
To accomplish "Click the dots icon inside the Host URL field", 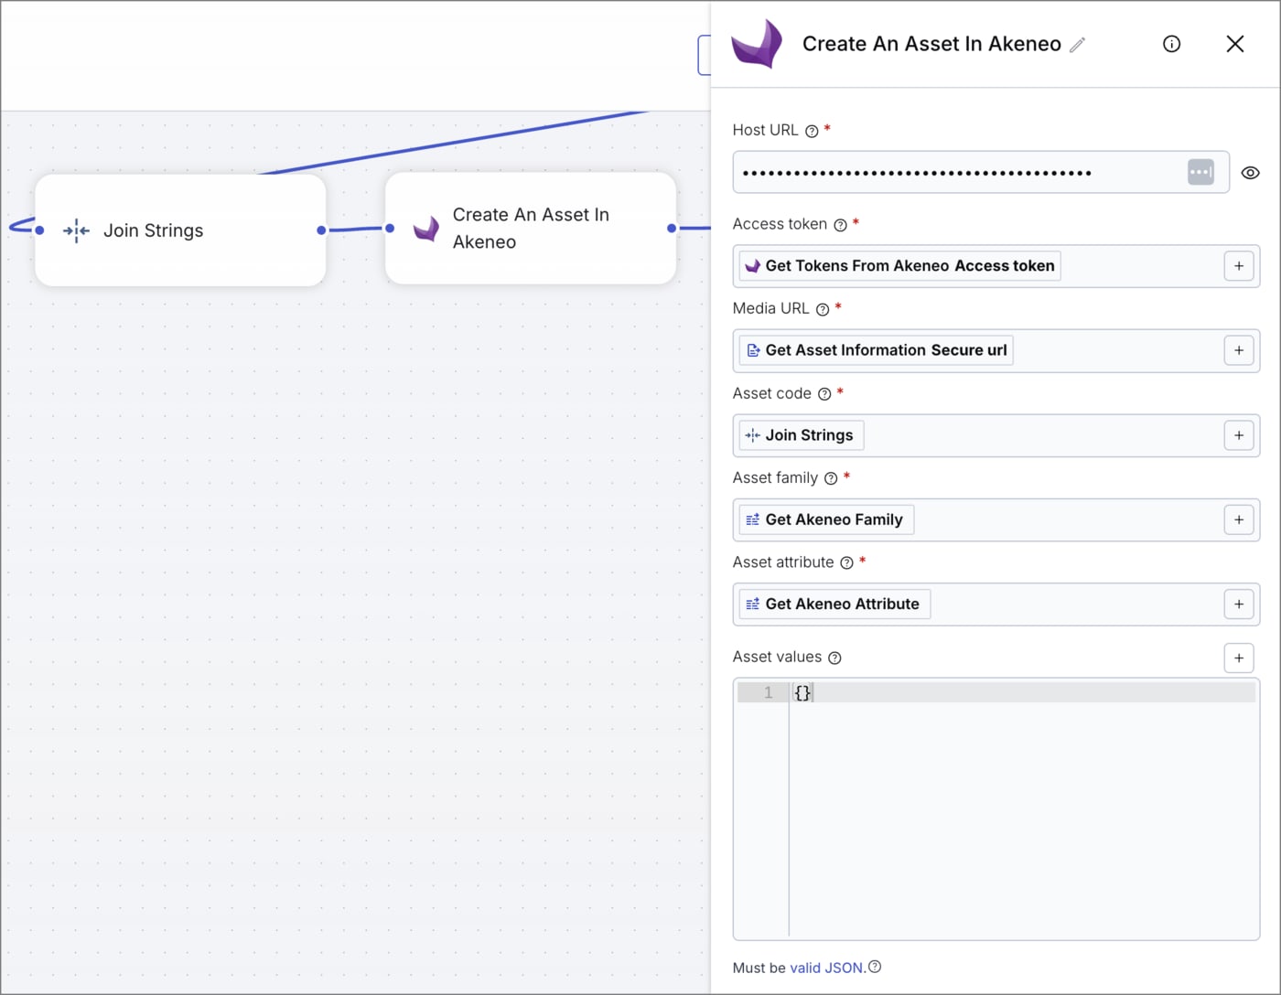I will click(x=1200, y=171).
